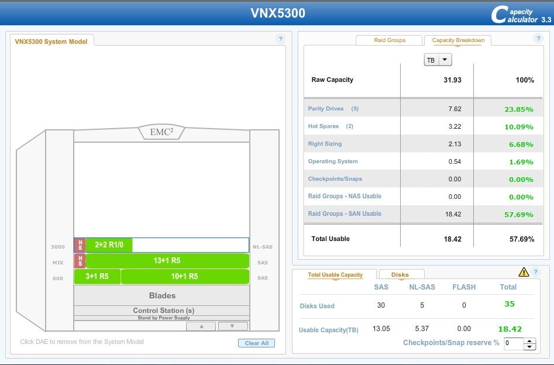
Task: Click the Clear All button
Action: click(x=256, y=343)
